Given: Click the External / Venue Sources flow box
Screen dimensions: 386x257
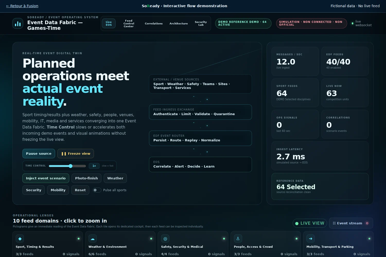Looking at the screenshot, I should [x=200, y=84].
